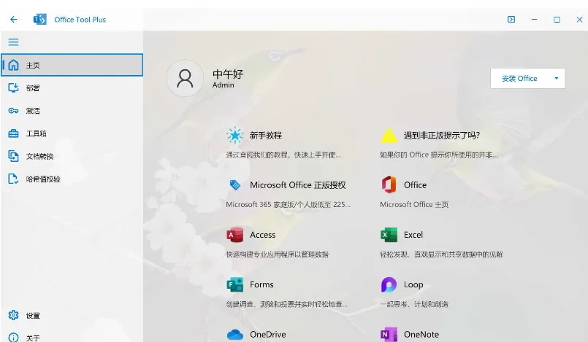This screenshot has height=342, width=588.
Task: Open the 新手教程 tutorial link
Action: pos(266,136)
